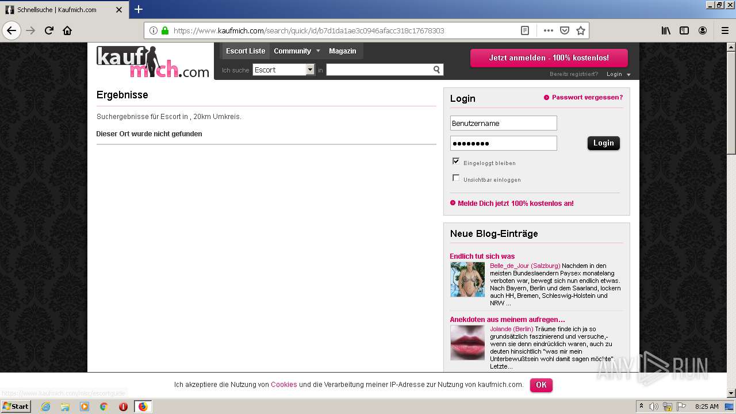Open Firefox account icon
Image resolution: width=736 pixels, height=414 pixels.
point(703,30)
